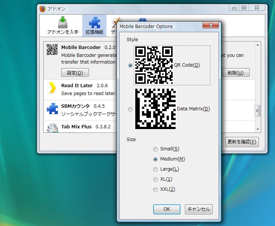Close the アドオン window
The image size is (275, 226).
257,7
